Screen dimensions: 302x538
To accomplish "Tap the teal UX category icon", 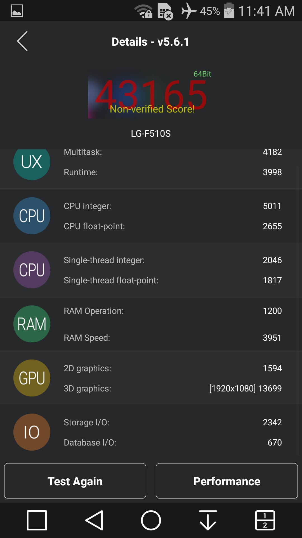I will click(x=32, y=163).
